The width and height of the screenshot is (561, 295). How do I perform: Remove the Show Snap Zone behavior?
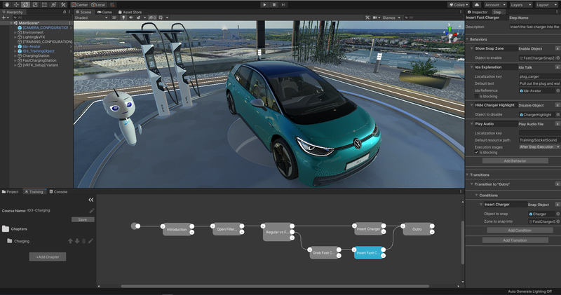(557, 48)
